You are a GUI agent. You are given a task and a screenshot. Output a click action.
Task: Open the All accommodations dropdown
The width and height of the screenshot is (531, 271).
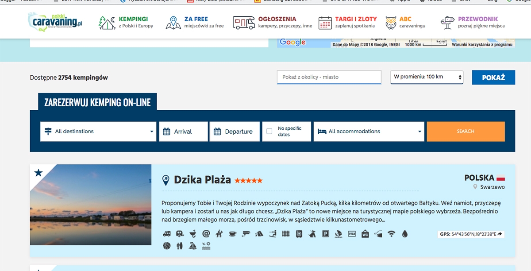[x=369, y=132]
